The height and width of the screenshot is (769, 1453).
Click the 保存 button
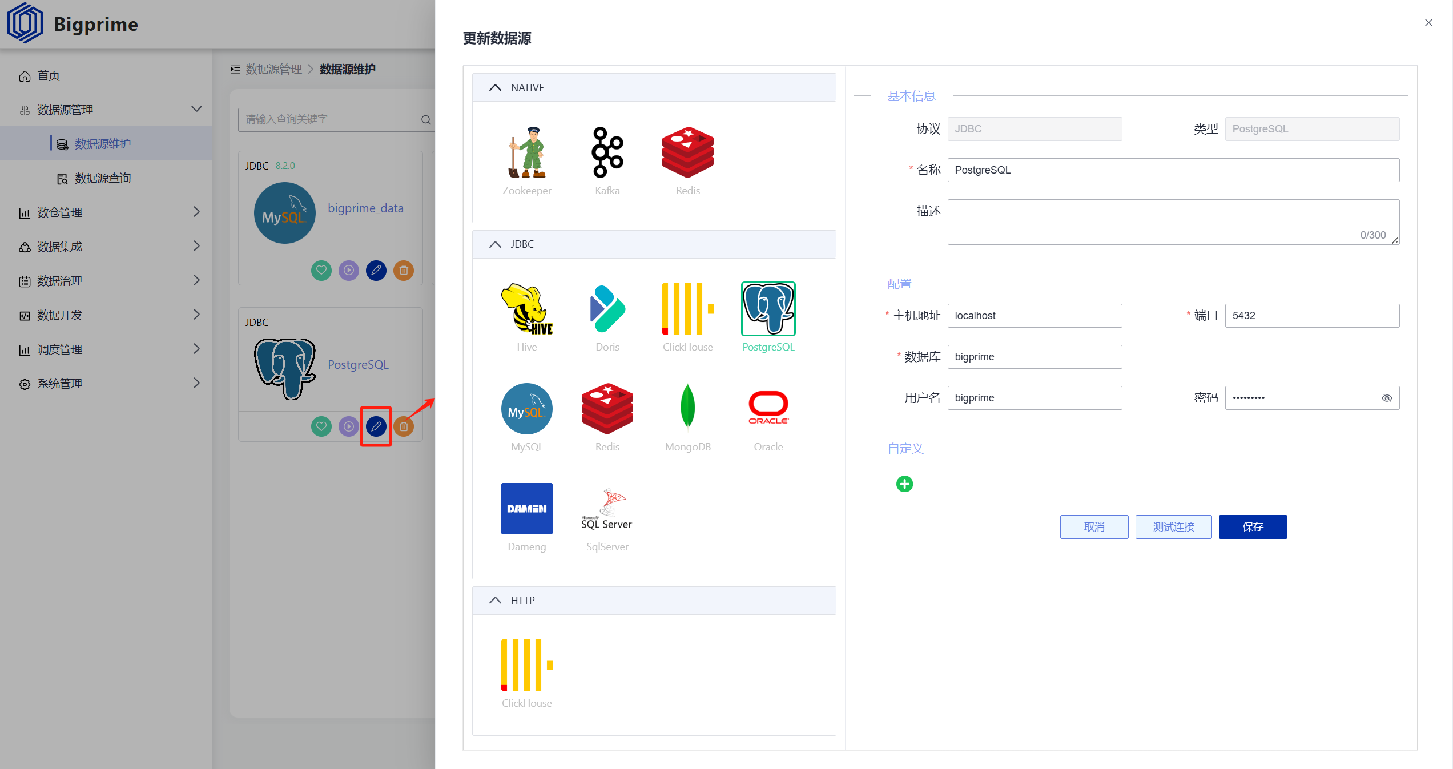1253,526
